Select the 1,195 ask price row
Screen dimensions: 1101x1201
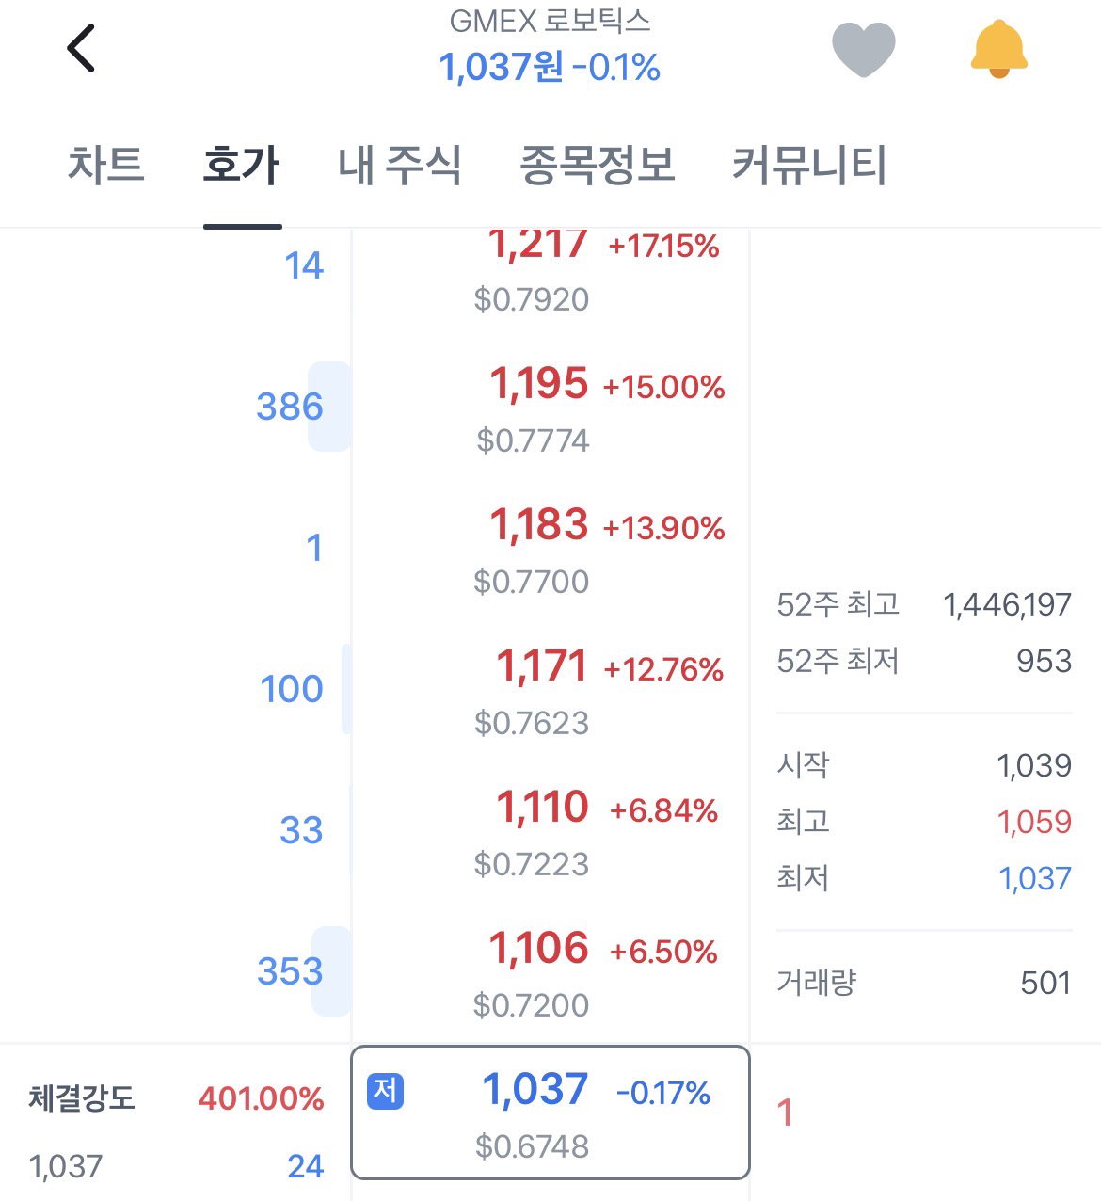550,408
